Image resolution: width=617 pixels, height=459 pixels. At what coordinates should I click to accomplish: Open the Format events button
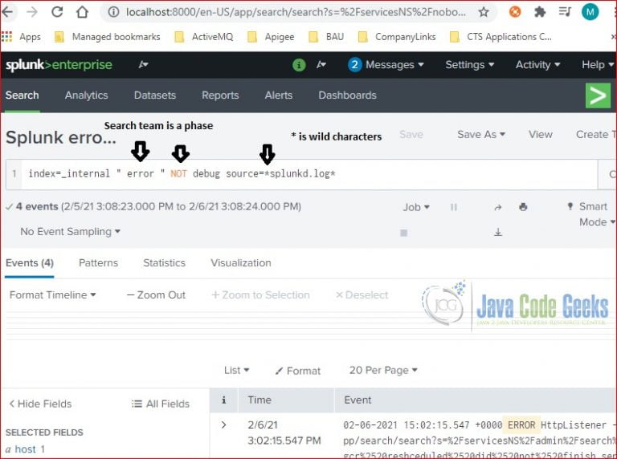298,371
